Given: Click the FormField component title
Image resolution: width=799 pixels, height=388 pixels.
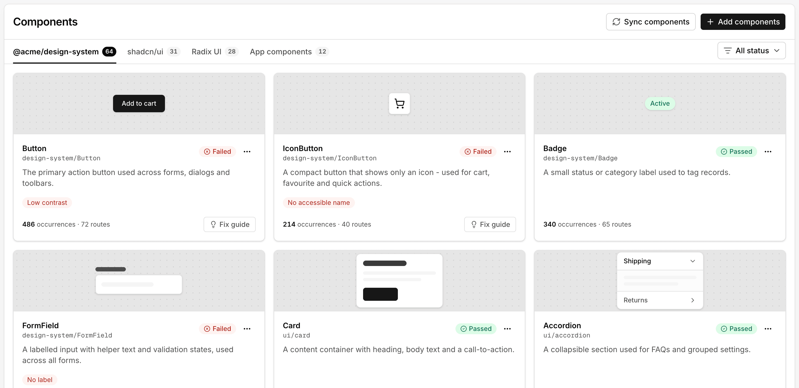Looking at the screenshot, I should click(x=40, y=325).
